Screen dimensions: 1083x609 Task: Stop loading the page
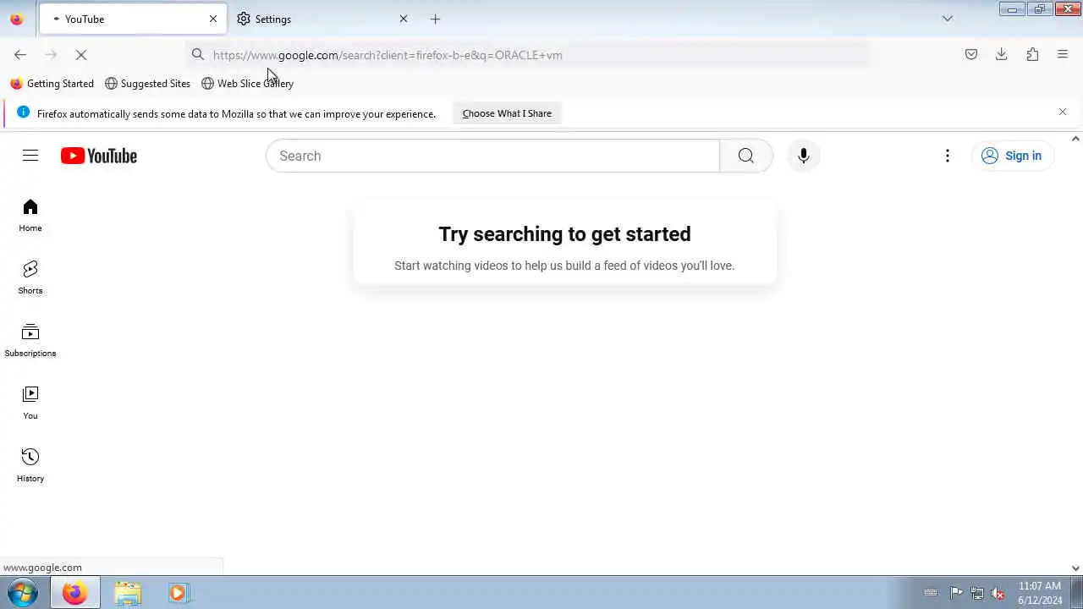pos(81,55)
